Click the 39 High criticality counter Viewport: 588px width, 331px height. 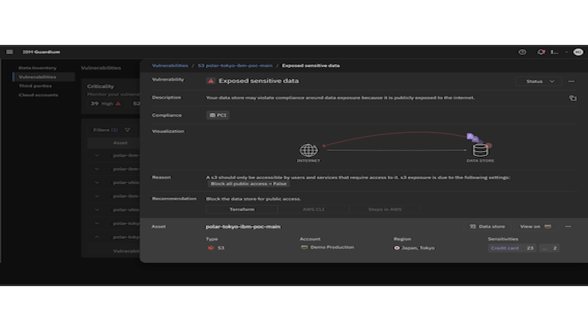pyautogui.click(x=106, y=103)
